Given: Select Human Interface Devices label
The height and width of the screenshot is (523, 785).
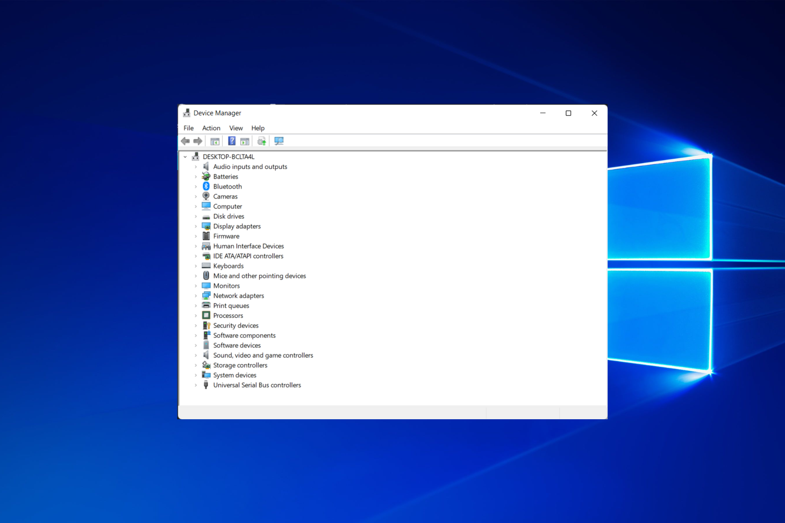Looking at the screenshot, I should pos(249,246).
